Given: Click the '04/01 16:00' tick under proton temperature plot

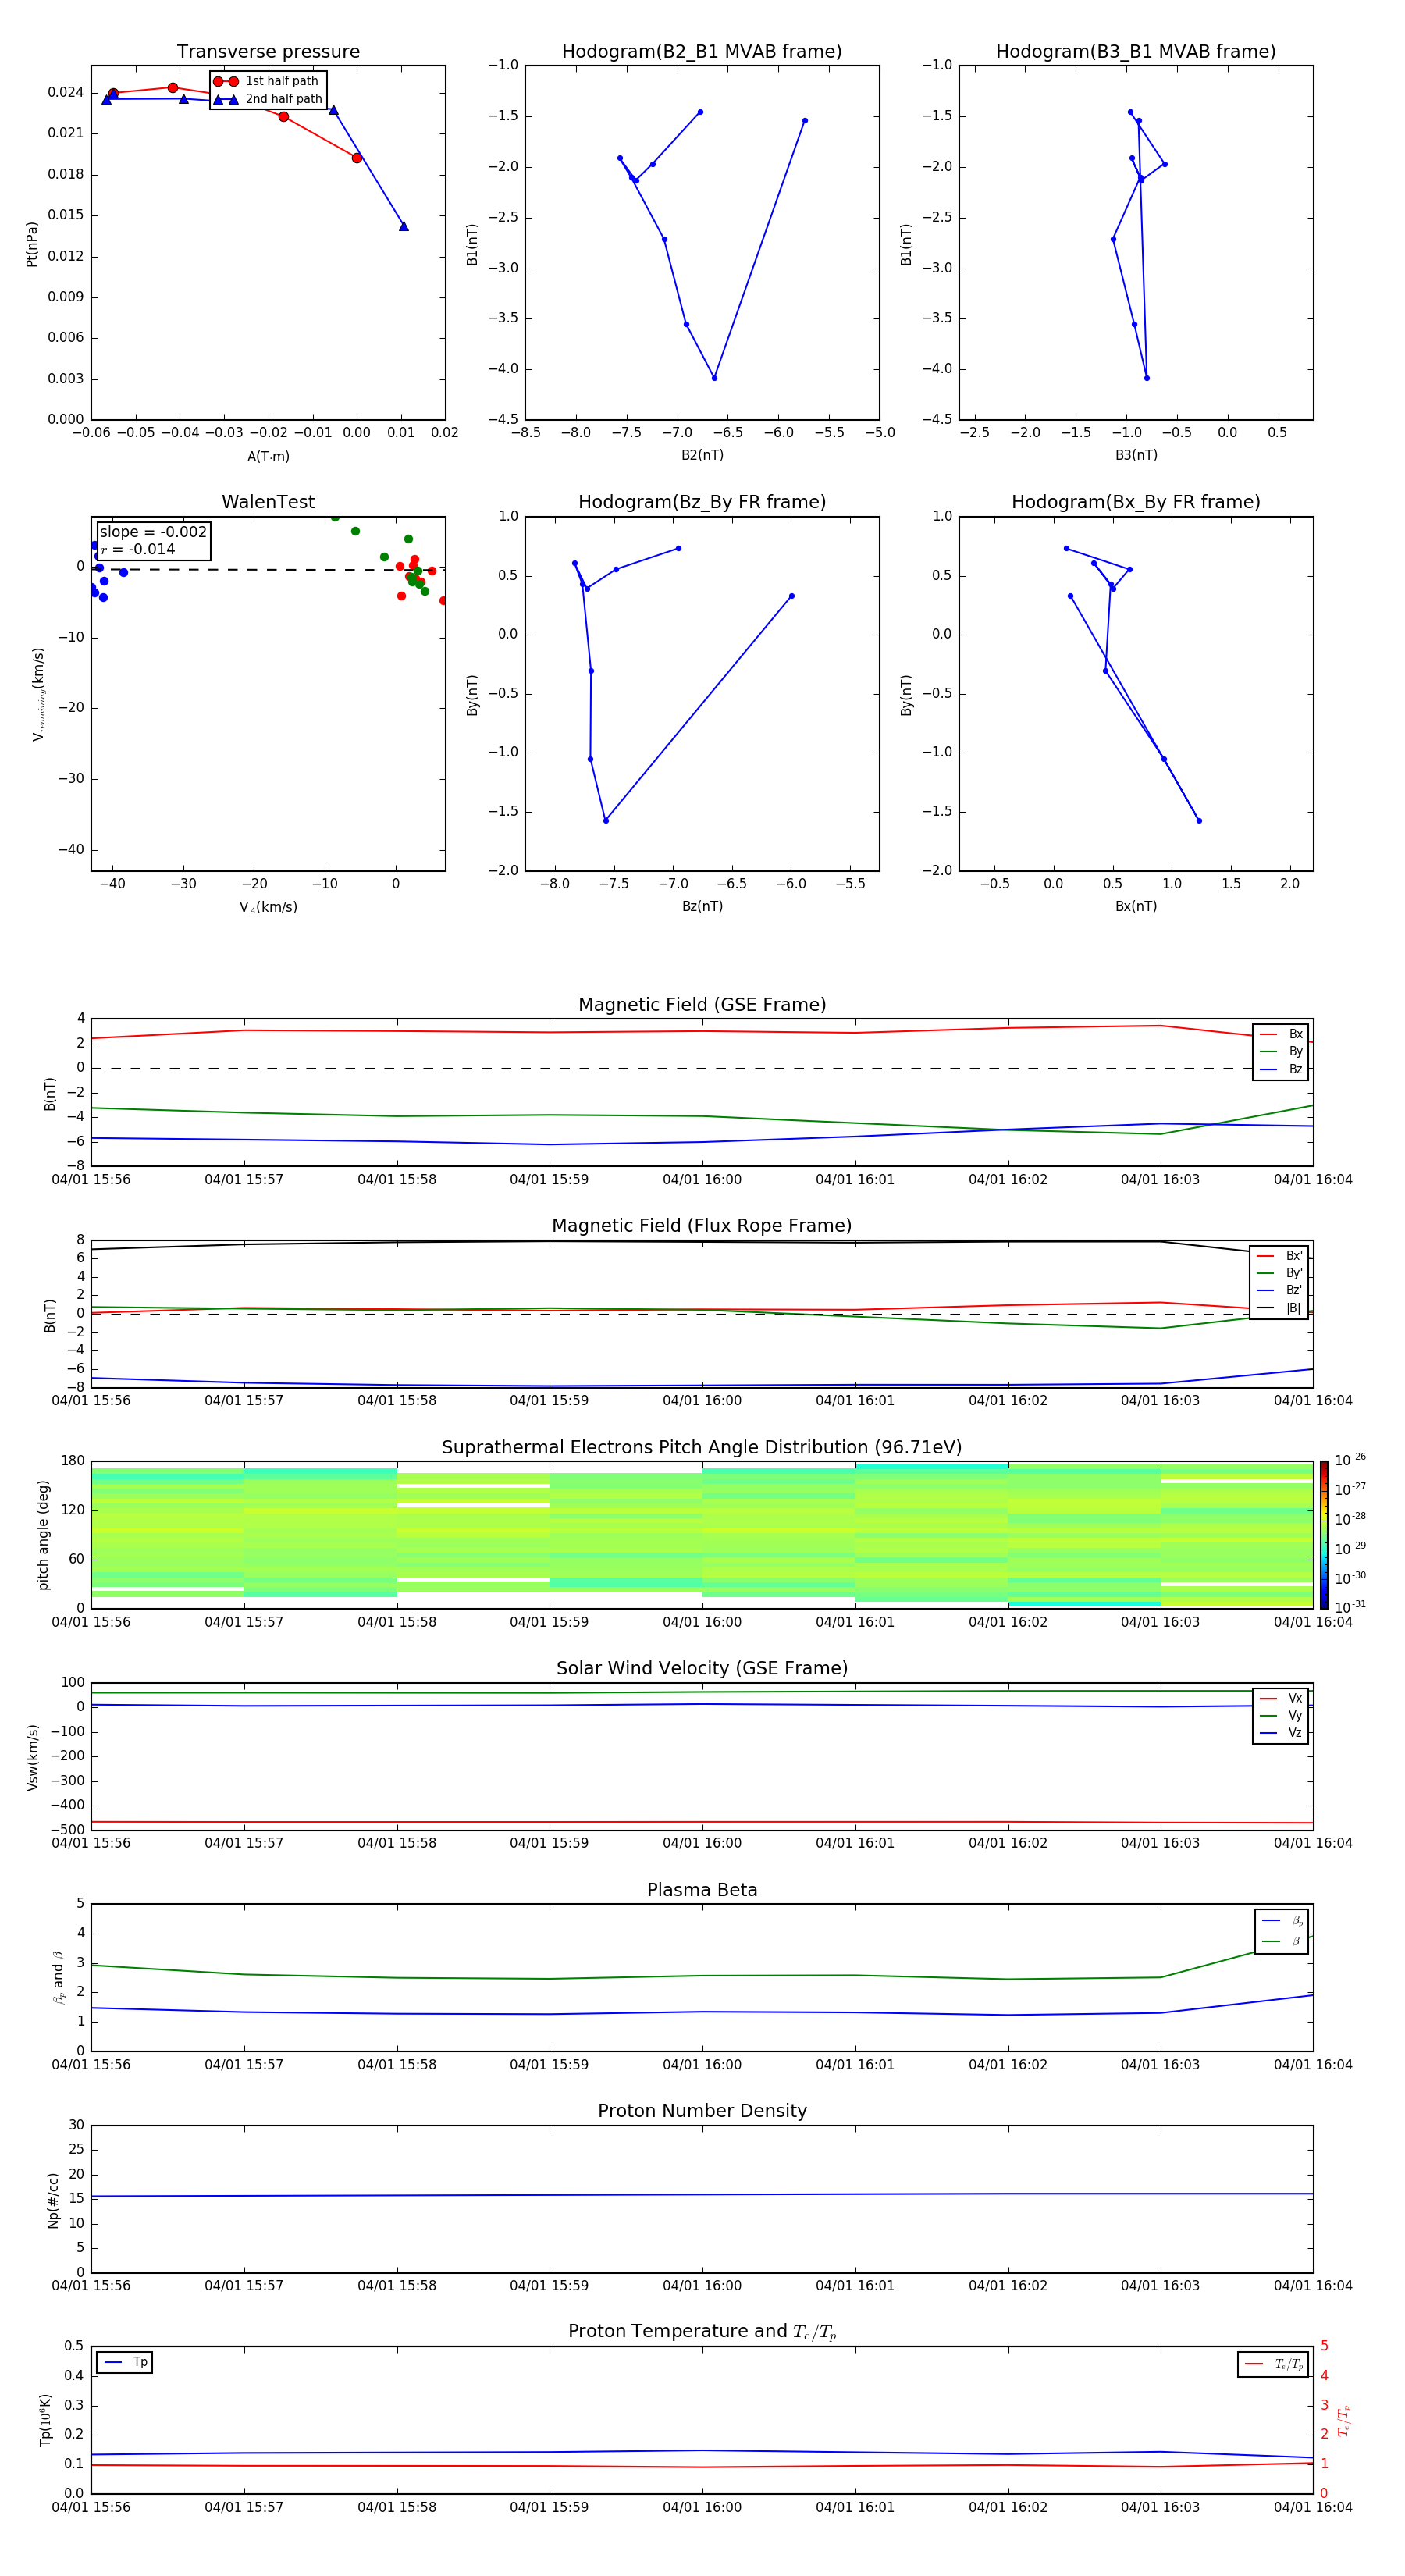Looking at the screenshot, I should click(702, 2507).
